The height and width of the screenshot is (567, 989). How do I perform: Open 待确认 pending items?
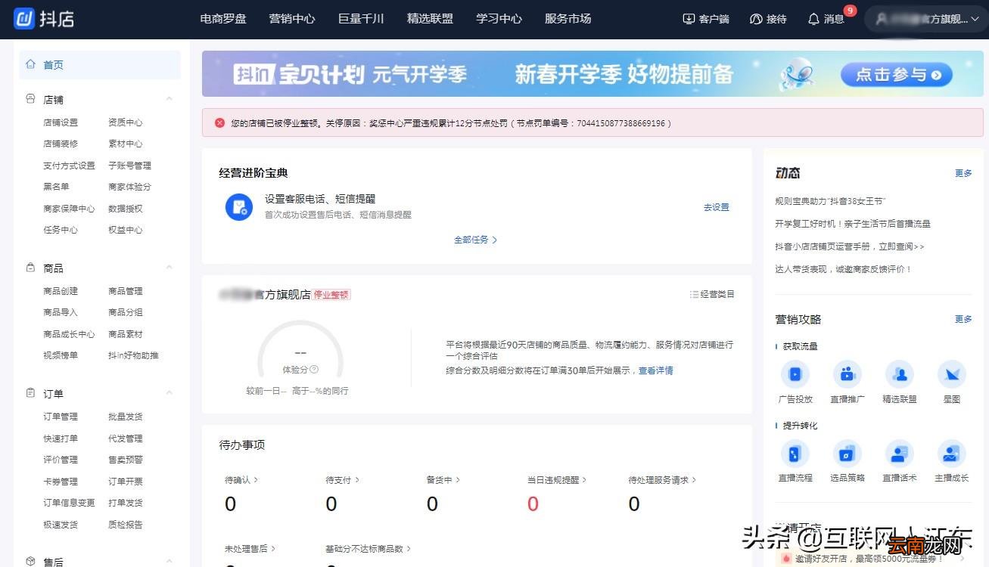(241, 480)
